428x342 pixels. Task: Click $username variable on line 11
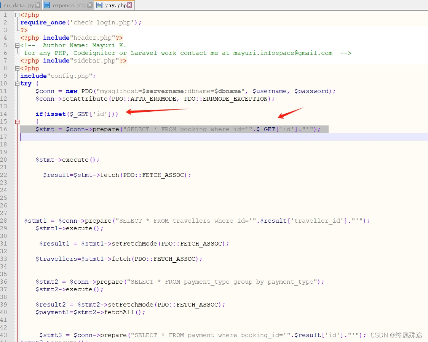tap(269, 91)
